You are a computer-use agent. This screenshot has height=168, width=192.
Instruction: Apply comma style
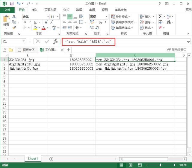105,22
